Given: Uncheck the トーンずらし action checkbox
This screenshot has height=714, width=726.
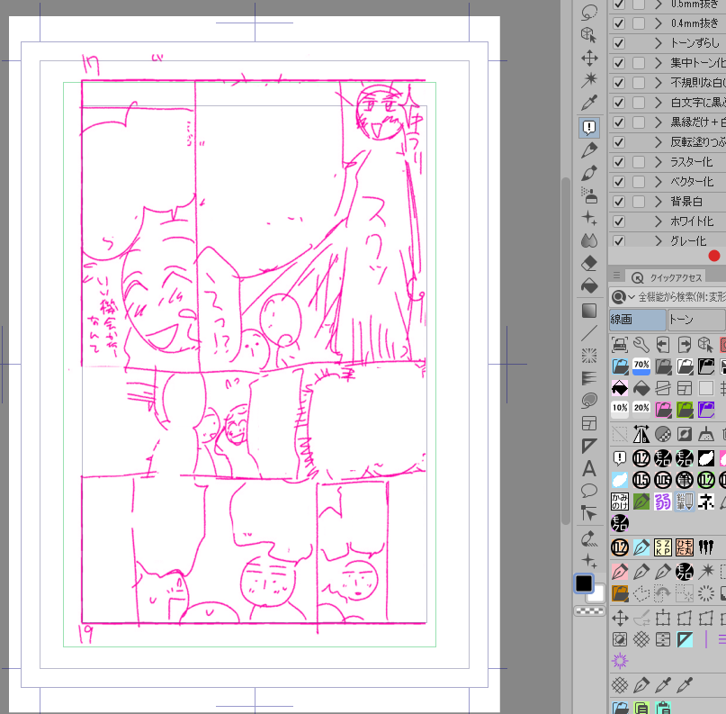Looking at the screenshot, I should (619, 43).
